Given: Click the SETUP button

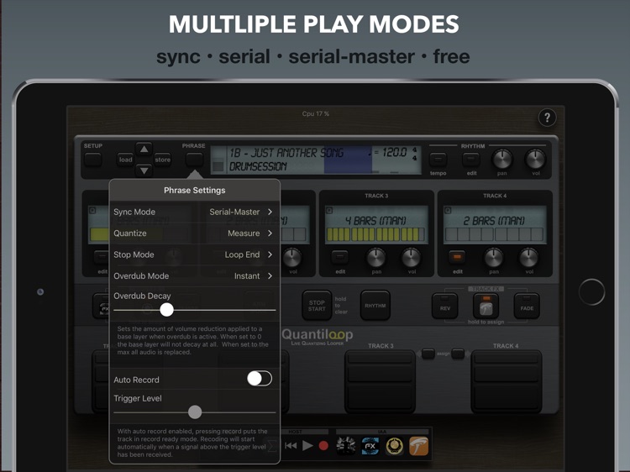Looking at the screenshot, I should coord(92,160).
